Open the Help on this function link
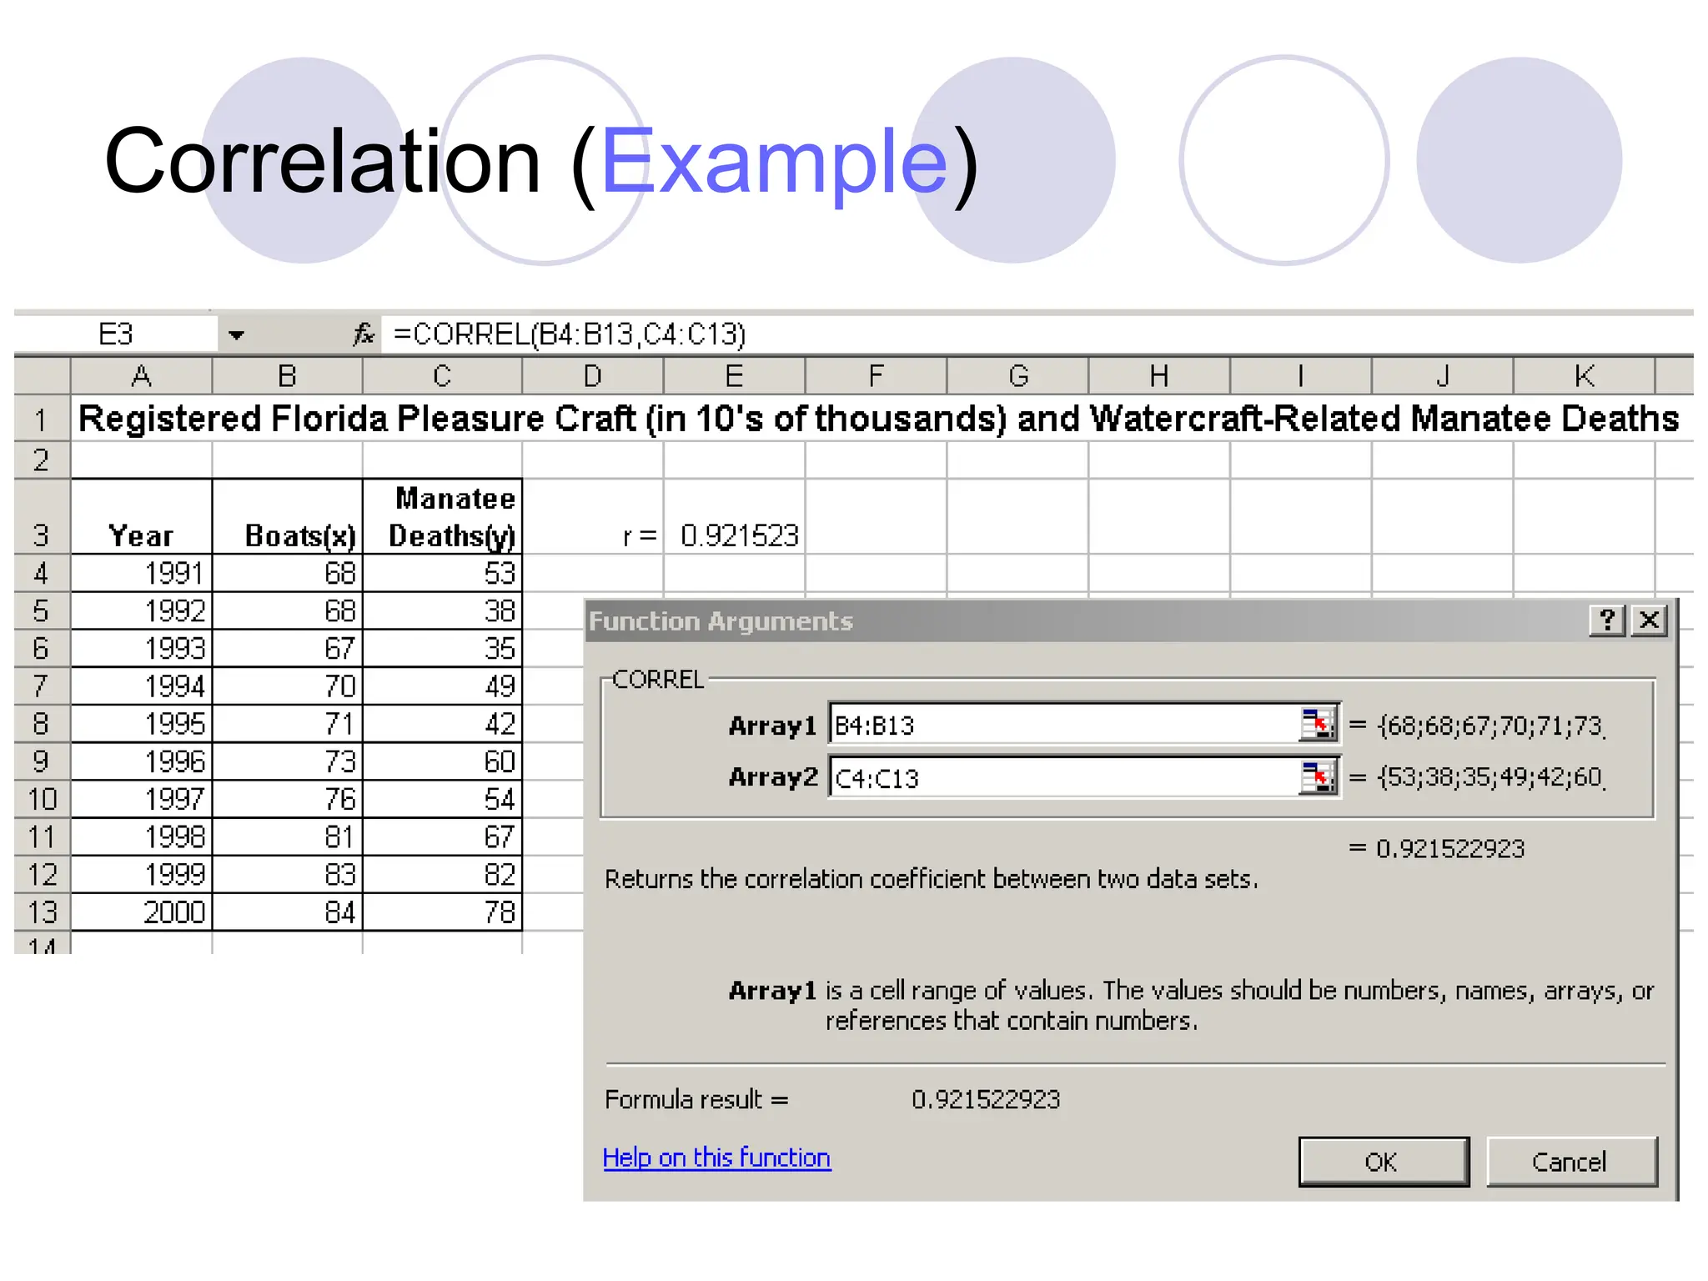The height and width of the screenshot is (1281, 1708). click(716, 1158)
